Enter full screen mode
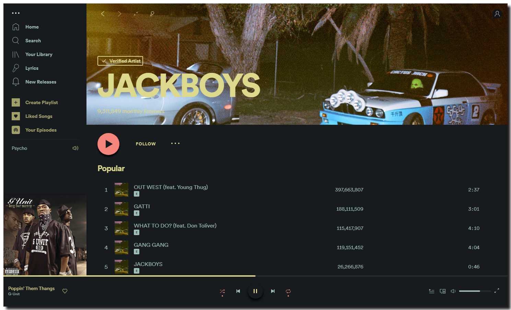511x310 pixels. pos(497,291)
